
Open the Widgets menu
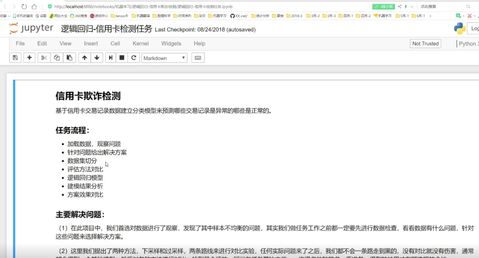click(x=171, y=44)
